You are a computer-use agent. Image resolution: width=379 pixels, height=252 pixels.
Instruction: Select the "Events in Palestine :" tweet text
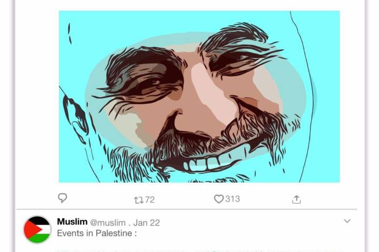pyautogui.click(x=97, y=233)
